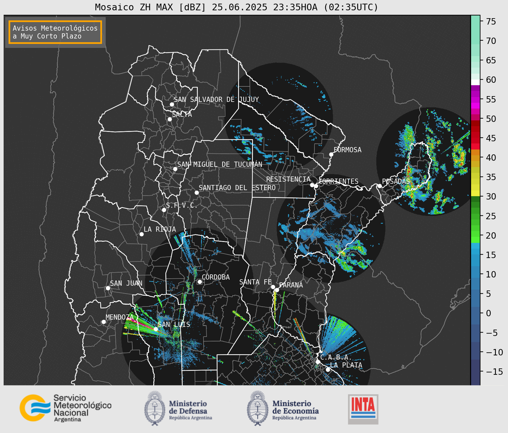Click the 0 value on the scale
The height and width of the screenshot is (433, 508).
coord(488,313)
